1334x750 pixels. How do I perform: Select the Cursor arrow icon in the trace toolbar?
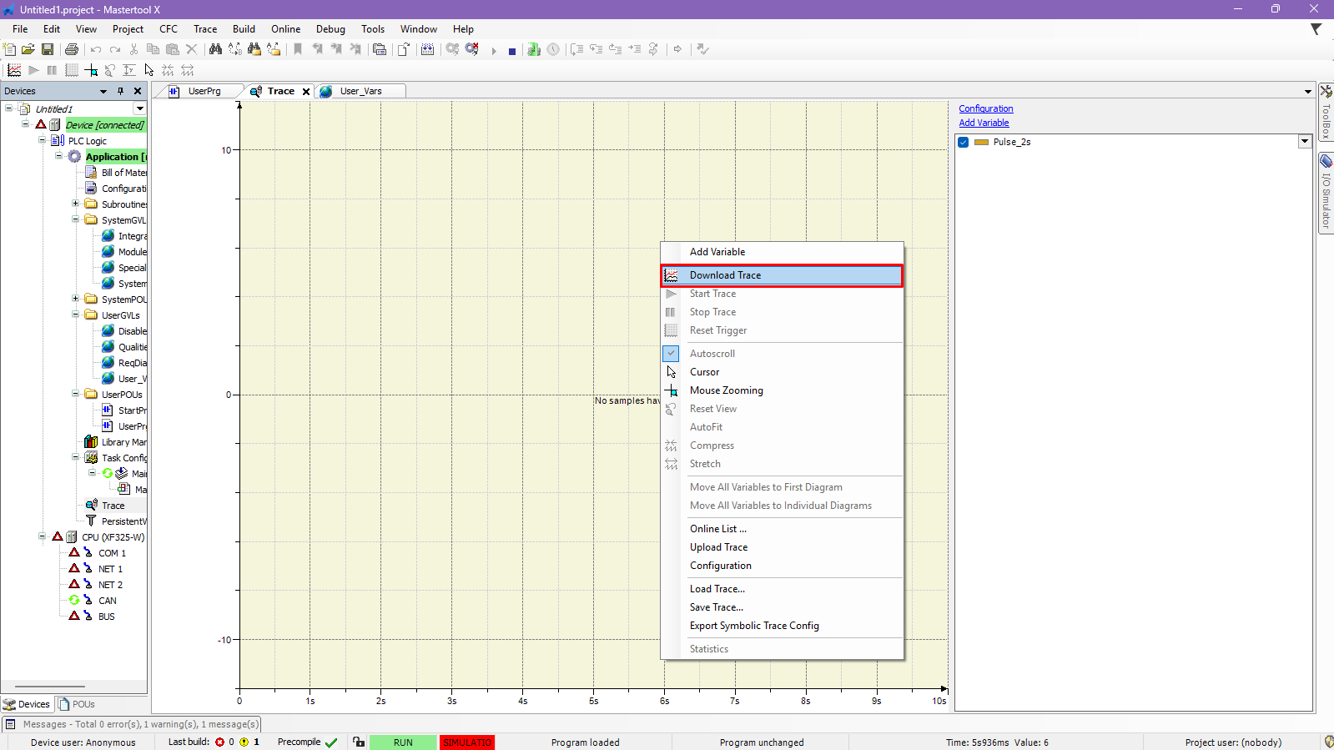tap(149, 71)
